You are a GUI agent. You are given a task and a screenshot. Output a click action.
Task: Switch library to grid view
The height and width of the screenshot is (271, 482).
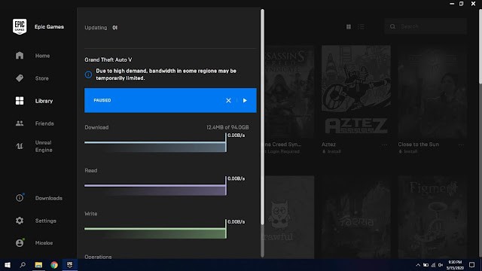tap(349, 27)
